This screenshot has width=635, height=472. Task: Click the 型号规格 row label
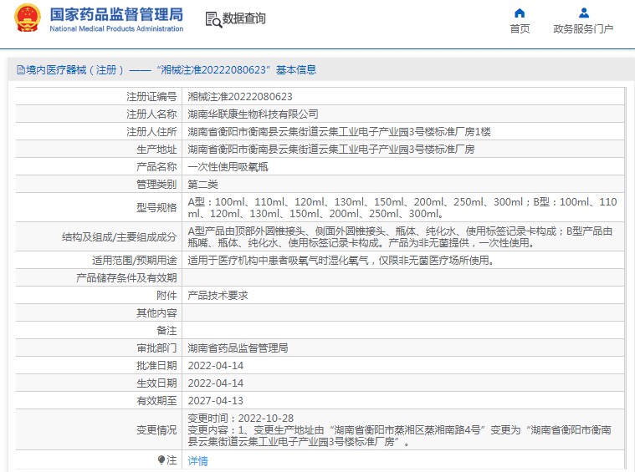[156, 207]
